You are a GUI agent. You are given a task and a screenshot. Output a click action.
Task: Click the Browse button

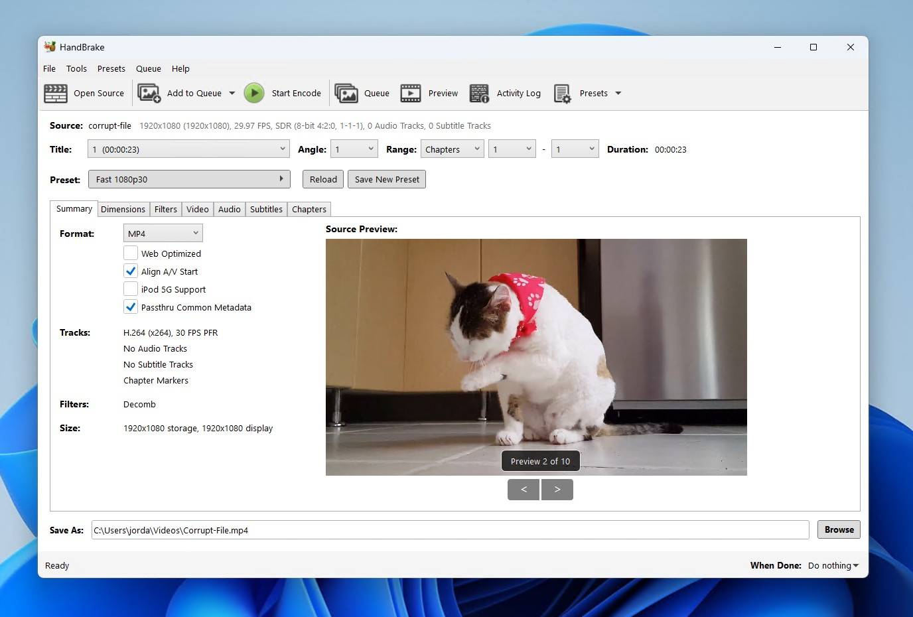(x=839, y=529)
